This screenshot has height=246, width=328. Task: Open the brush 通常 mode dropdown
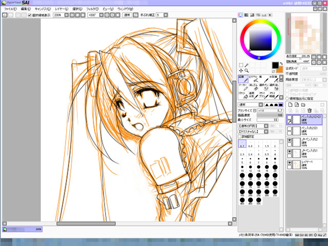pos(261,105)
